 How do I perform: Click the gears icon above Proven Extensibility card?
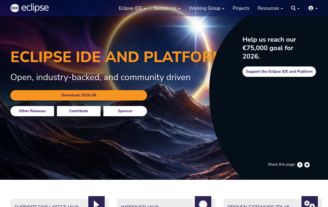coord(310,202)
